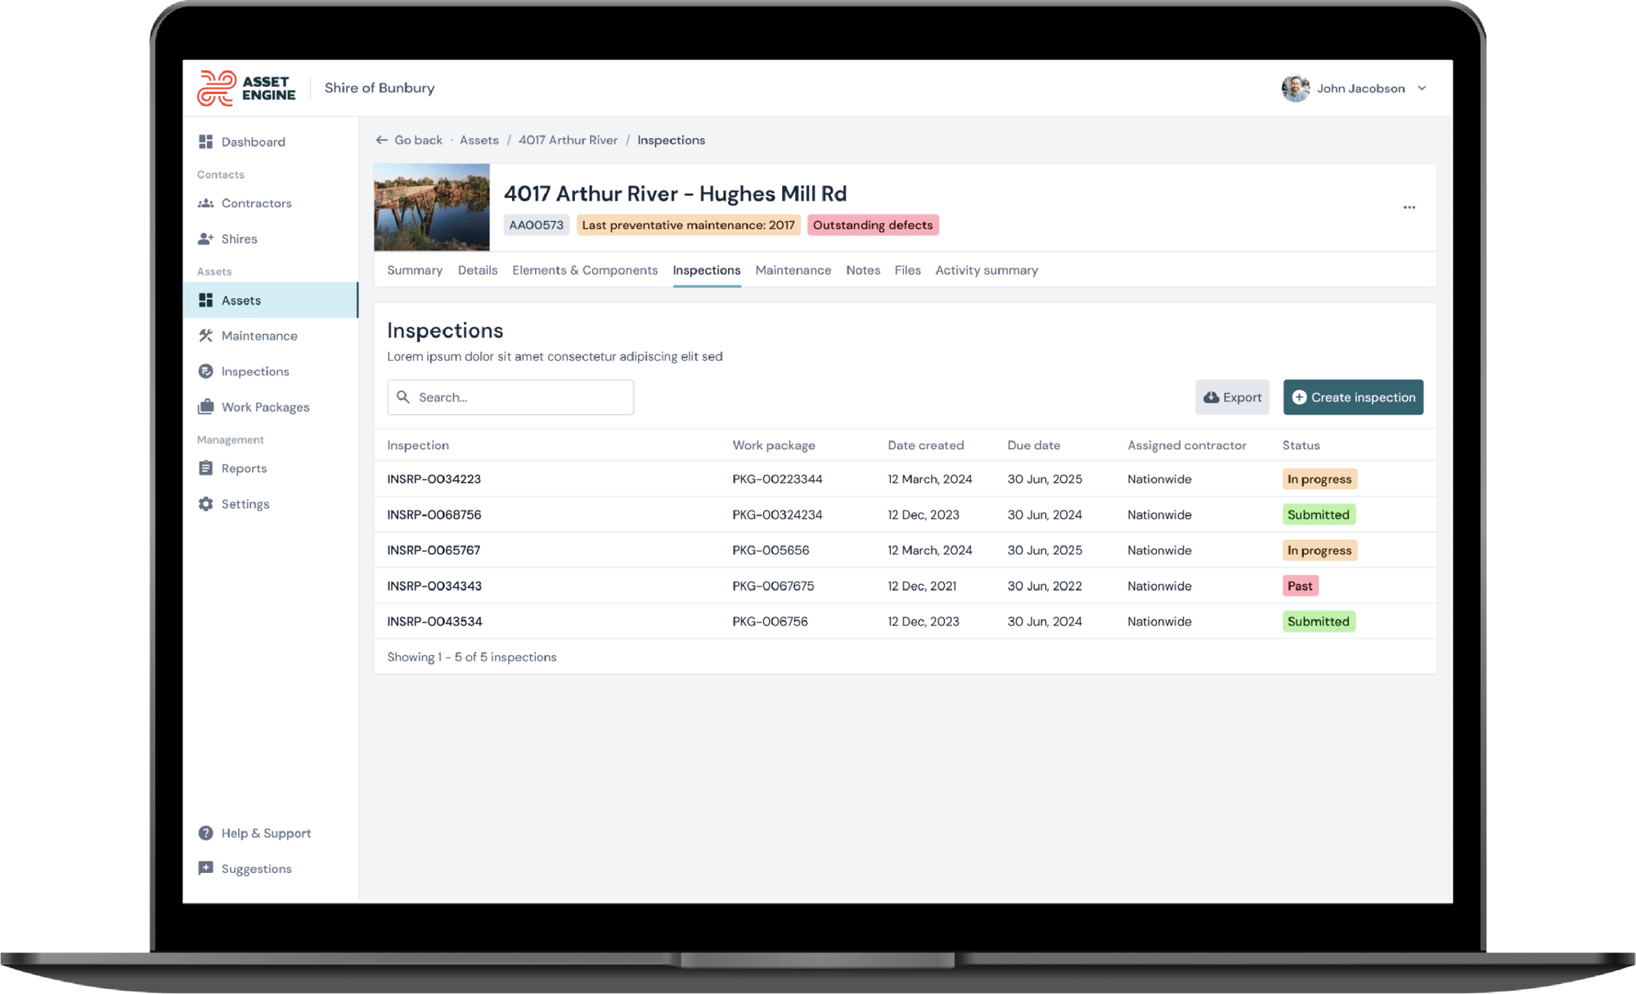This screenshot has height=994, width=1636.
Task: Click the Suggestions feedback icon
Action: [205, 868]
